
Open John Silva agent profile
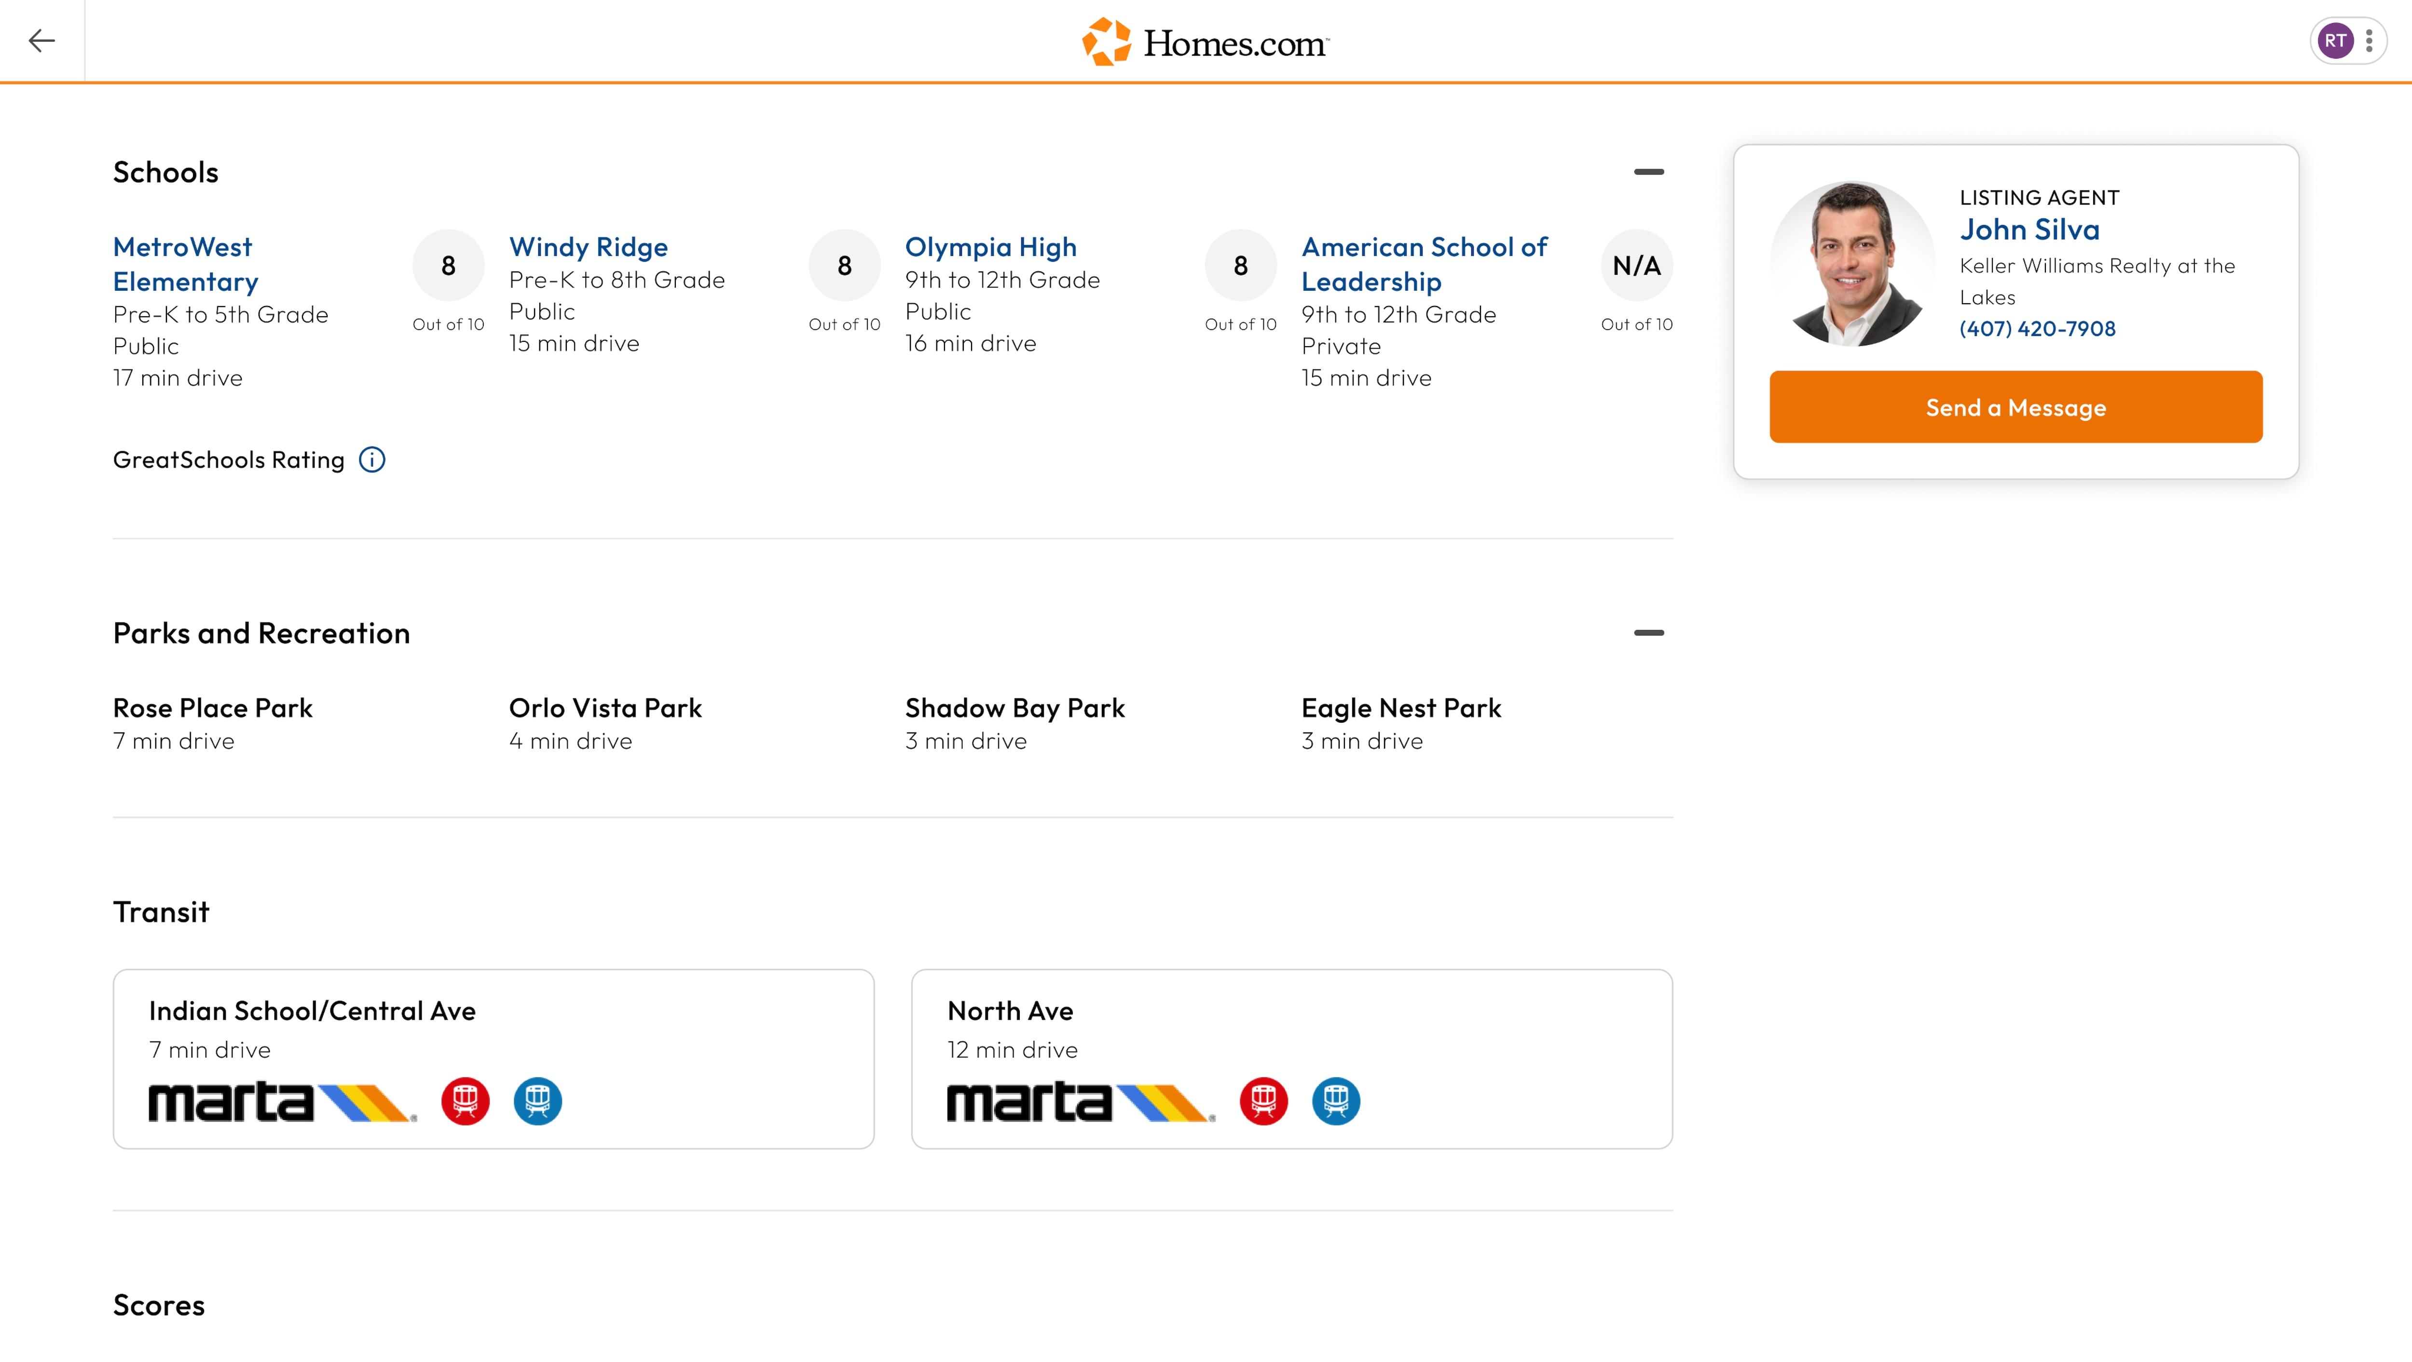pos(2029,229)
